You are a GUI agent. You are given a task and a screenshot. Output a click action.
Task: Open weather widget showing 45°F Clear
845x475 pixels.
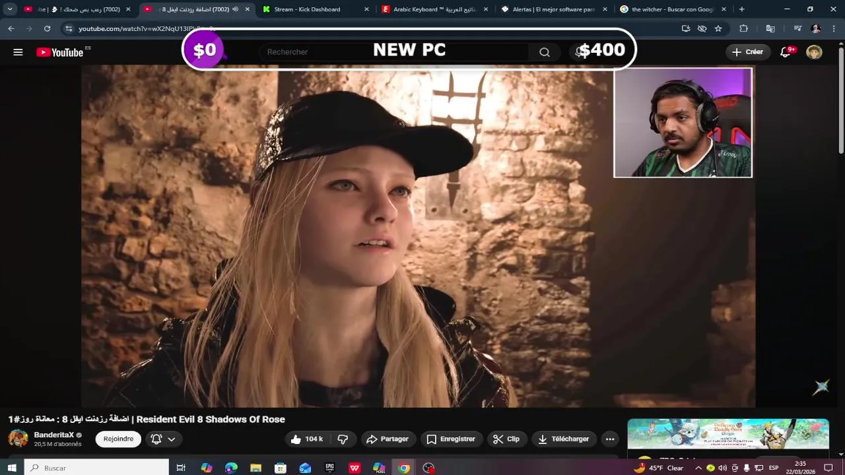[x=658, y=468]
